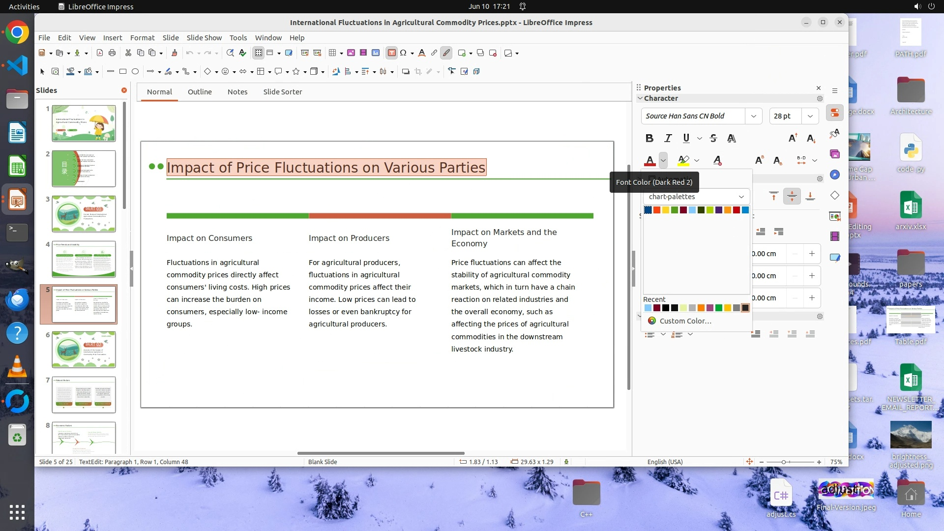Click the Superscript icon

pos(759,160)
